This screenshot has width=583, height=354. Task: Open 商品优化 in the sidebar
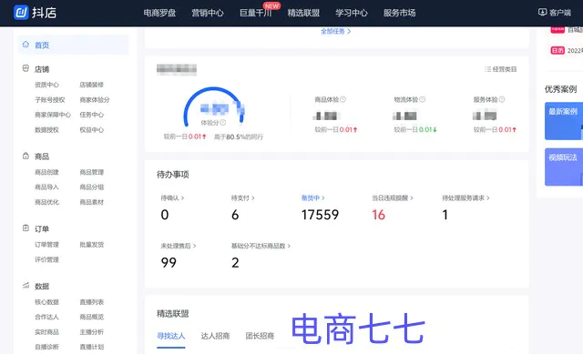pos(46,202)
